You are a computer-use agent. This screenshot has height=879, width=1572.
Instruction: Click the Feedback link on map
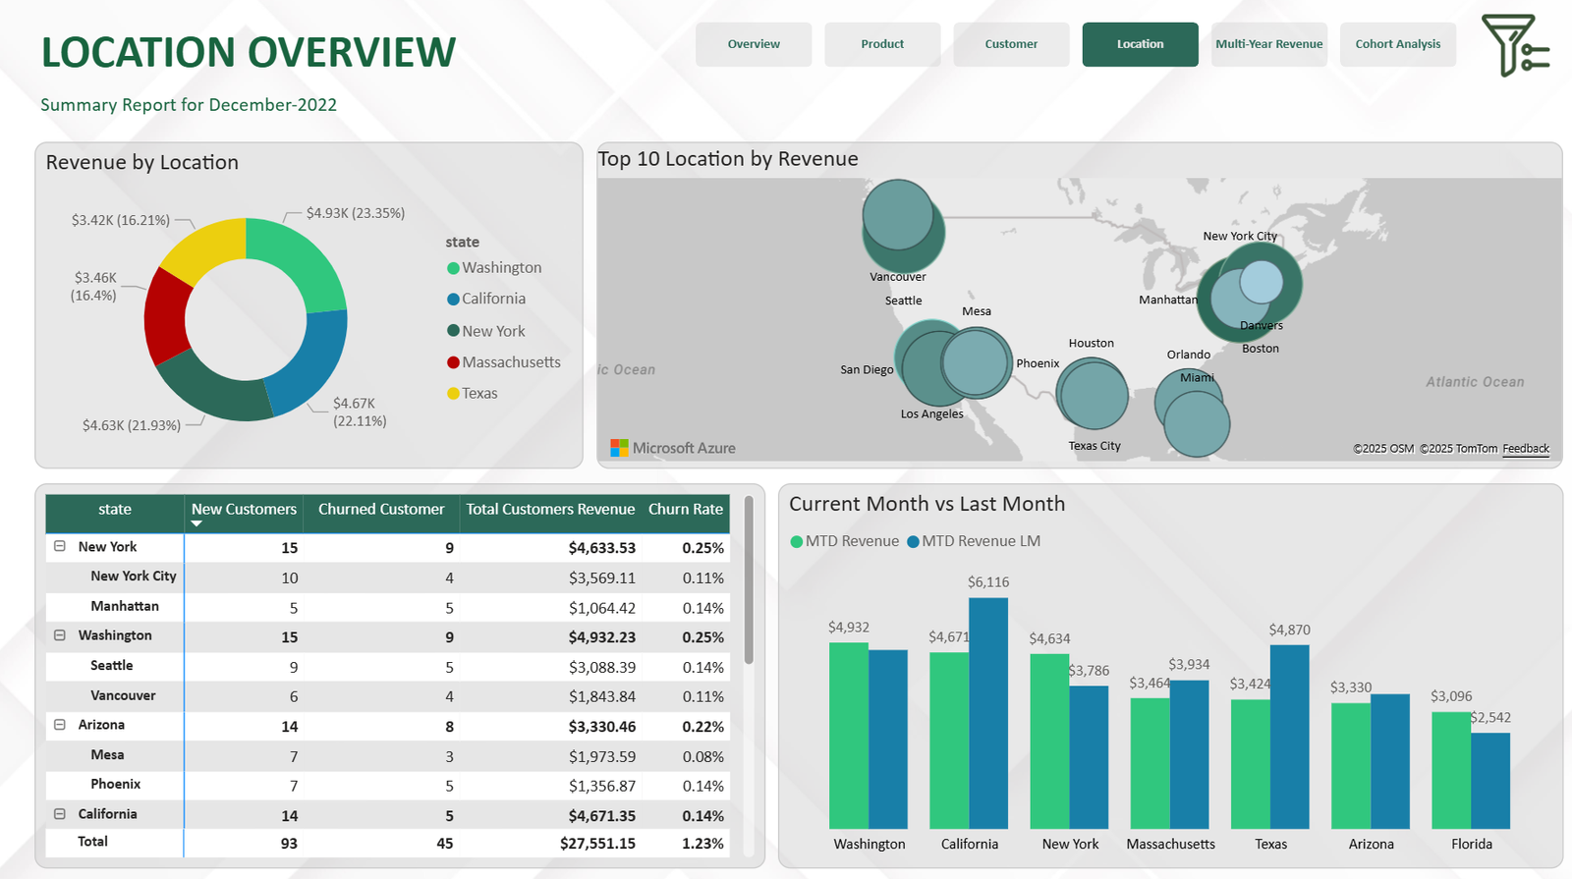[x=1525, y=449]
